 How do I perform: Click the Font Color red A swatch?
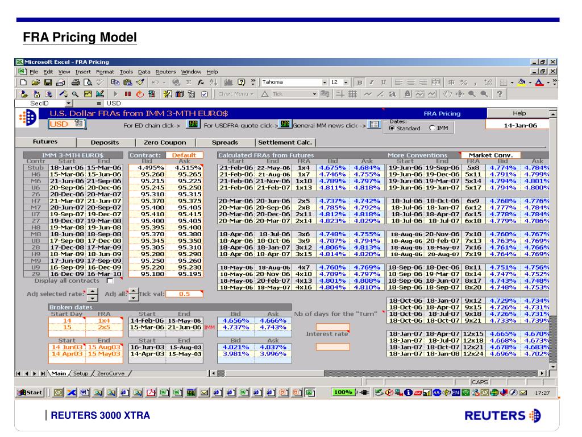click(x=540, y=83)
